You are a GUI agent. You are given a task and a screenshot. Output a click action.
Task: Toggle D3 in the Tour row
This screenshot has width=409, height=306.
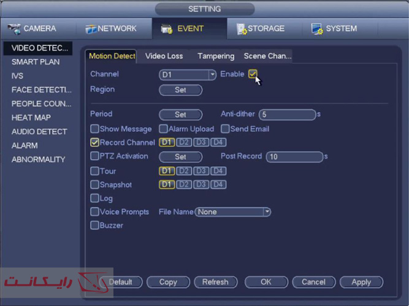pos(201,171)
